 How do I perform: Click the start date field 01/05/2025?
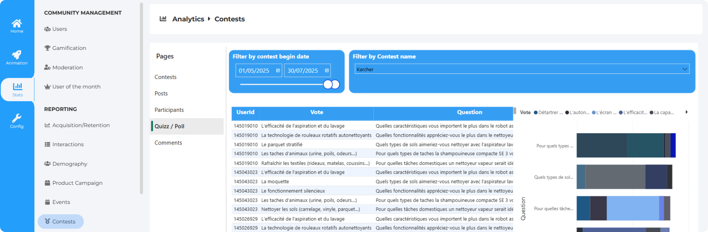(x=254, y=70)
